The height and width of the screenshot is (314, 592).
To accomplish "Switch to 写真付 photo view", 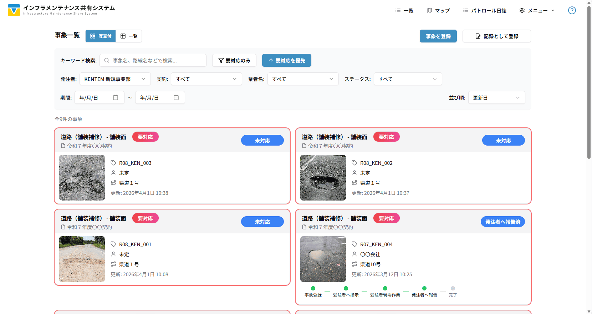I will 101,36.
